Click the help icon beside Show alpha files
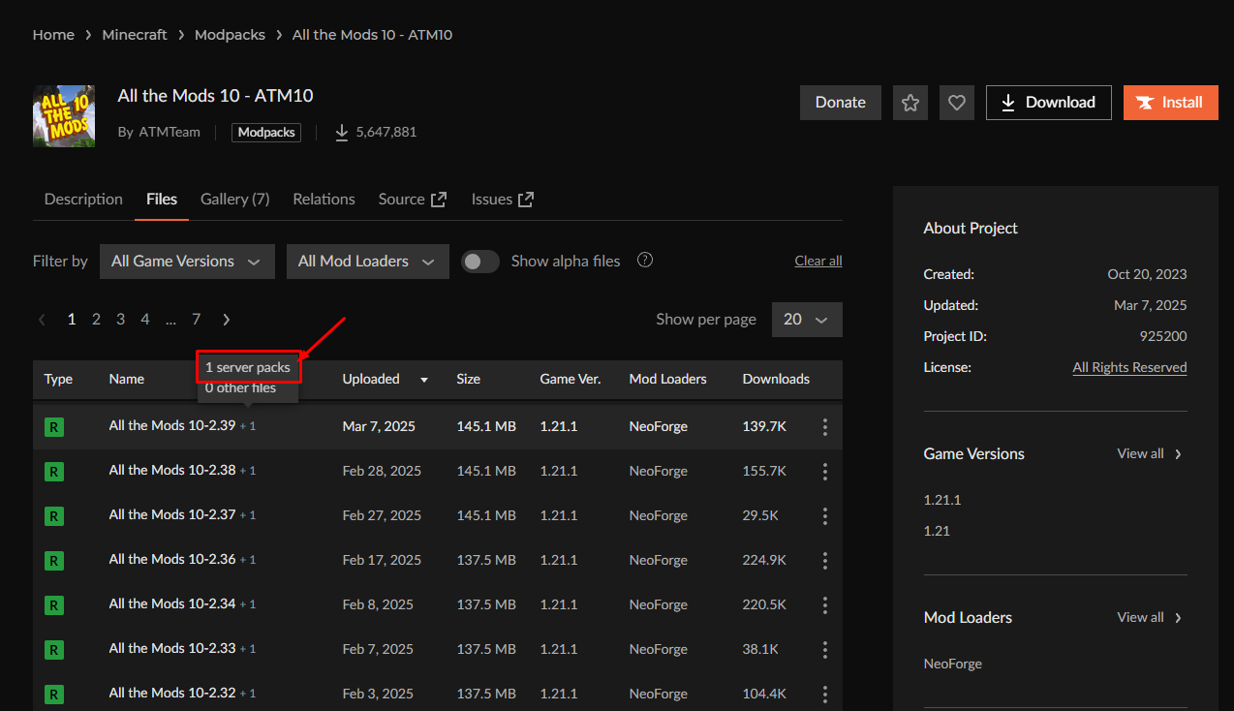This screenshot has height=711, width=1234. [645, 261]
